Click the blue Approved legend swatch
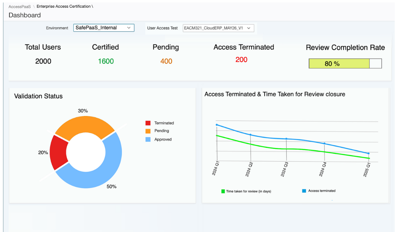The width and height of the screenshot is (398, 232). (x=148, y=140)
